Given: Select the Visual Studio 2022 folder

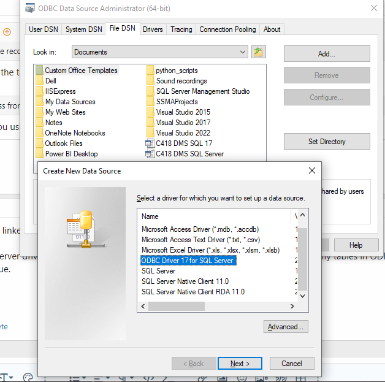Looking at the screenshot, I should tap(179, 133).
